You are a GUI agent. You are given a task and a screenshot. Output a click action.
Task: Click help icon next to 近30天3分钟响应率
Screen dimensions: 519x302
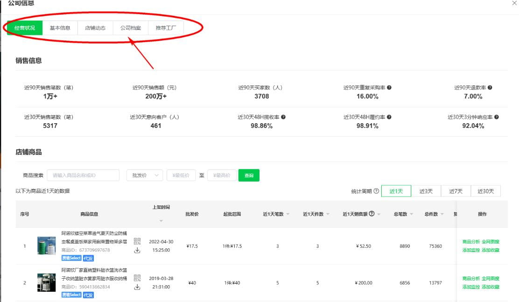(496, 117)
